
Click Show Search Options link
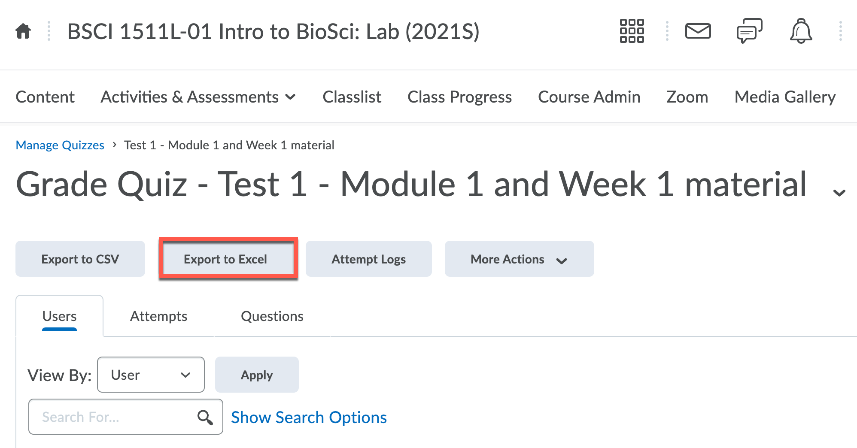point(309,418)
